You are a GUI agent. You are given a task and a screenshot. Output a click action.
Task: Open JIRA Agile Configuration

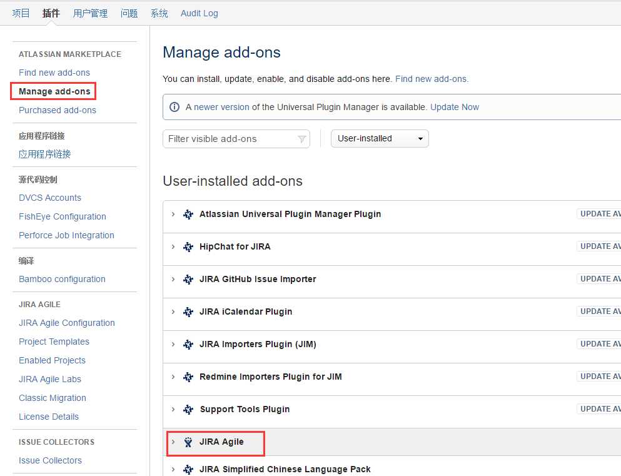(x=67, y=323)
